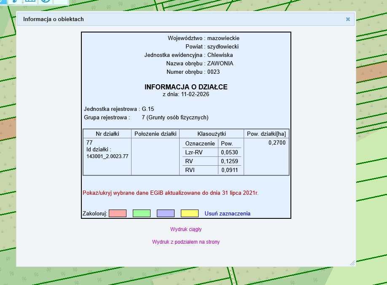The height and width of the screenshot is (285, 387).
Task: Click the RV area value 0,1259
Action: 229,161
